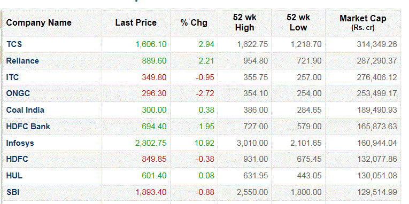Select ITC last price 349.80

154,77
